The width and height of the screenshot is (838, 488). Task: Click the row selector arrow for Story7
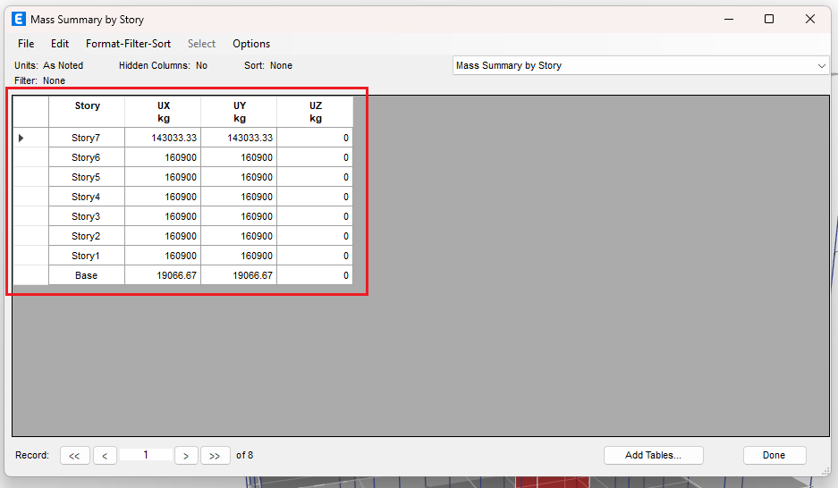(21, 138)
